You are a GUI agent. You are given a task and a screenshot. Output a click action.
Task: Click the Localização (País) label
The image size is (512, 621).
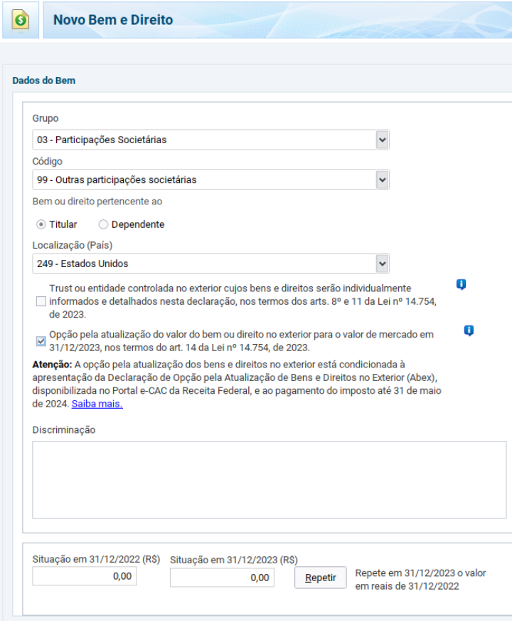pos(73,245)
